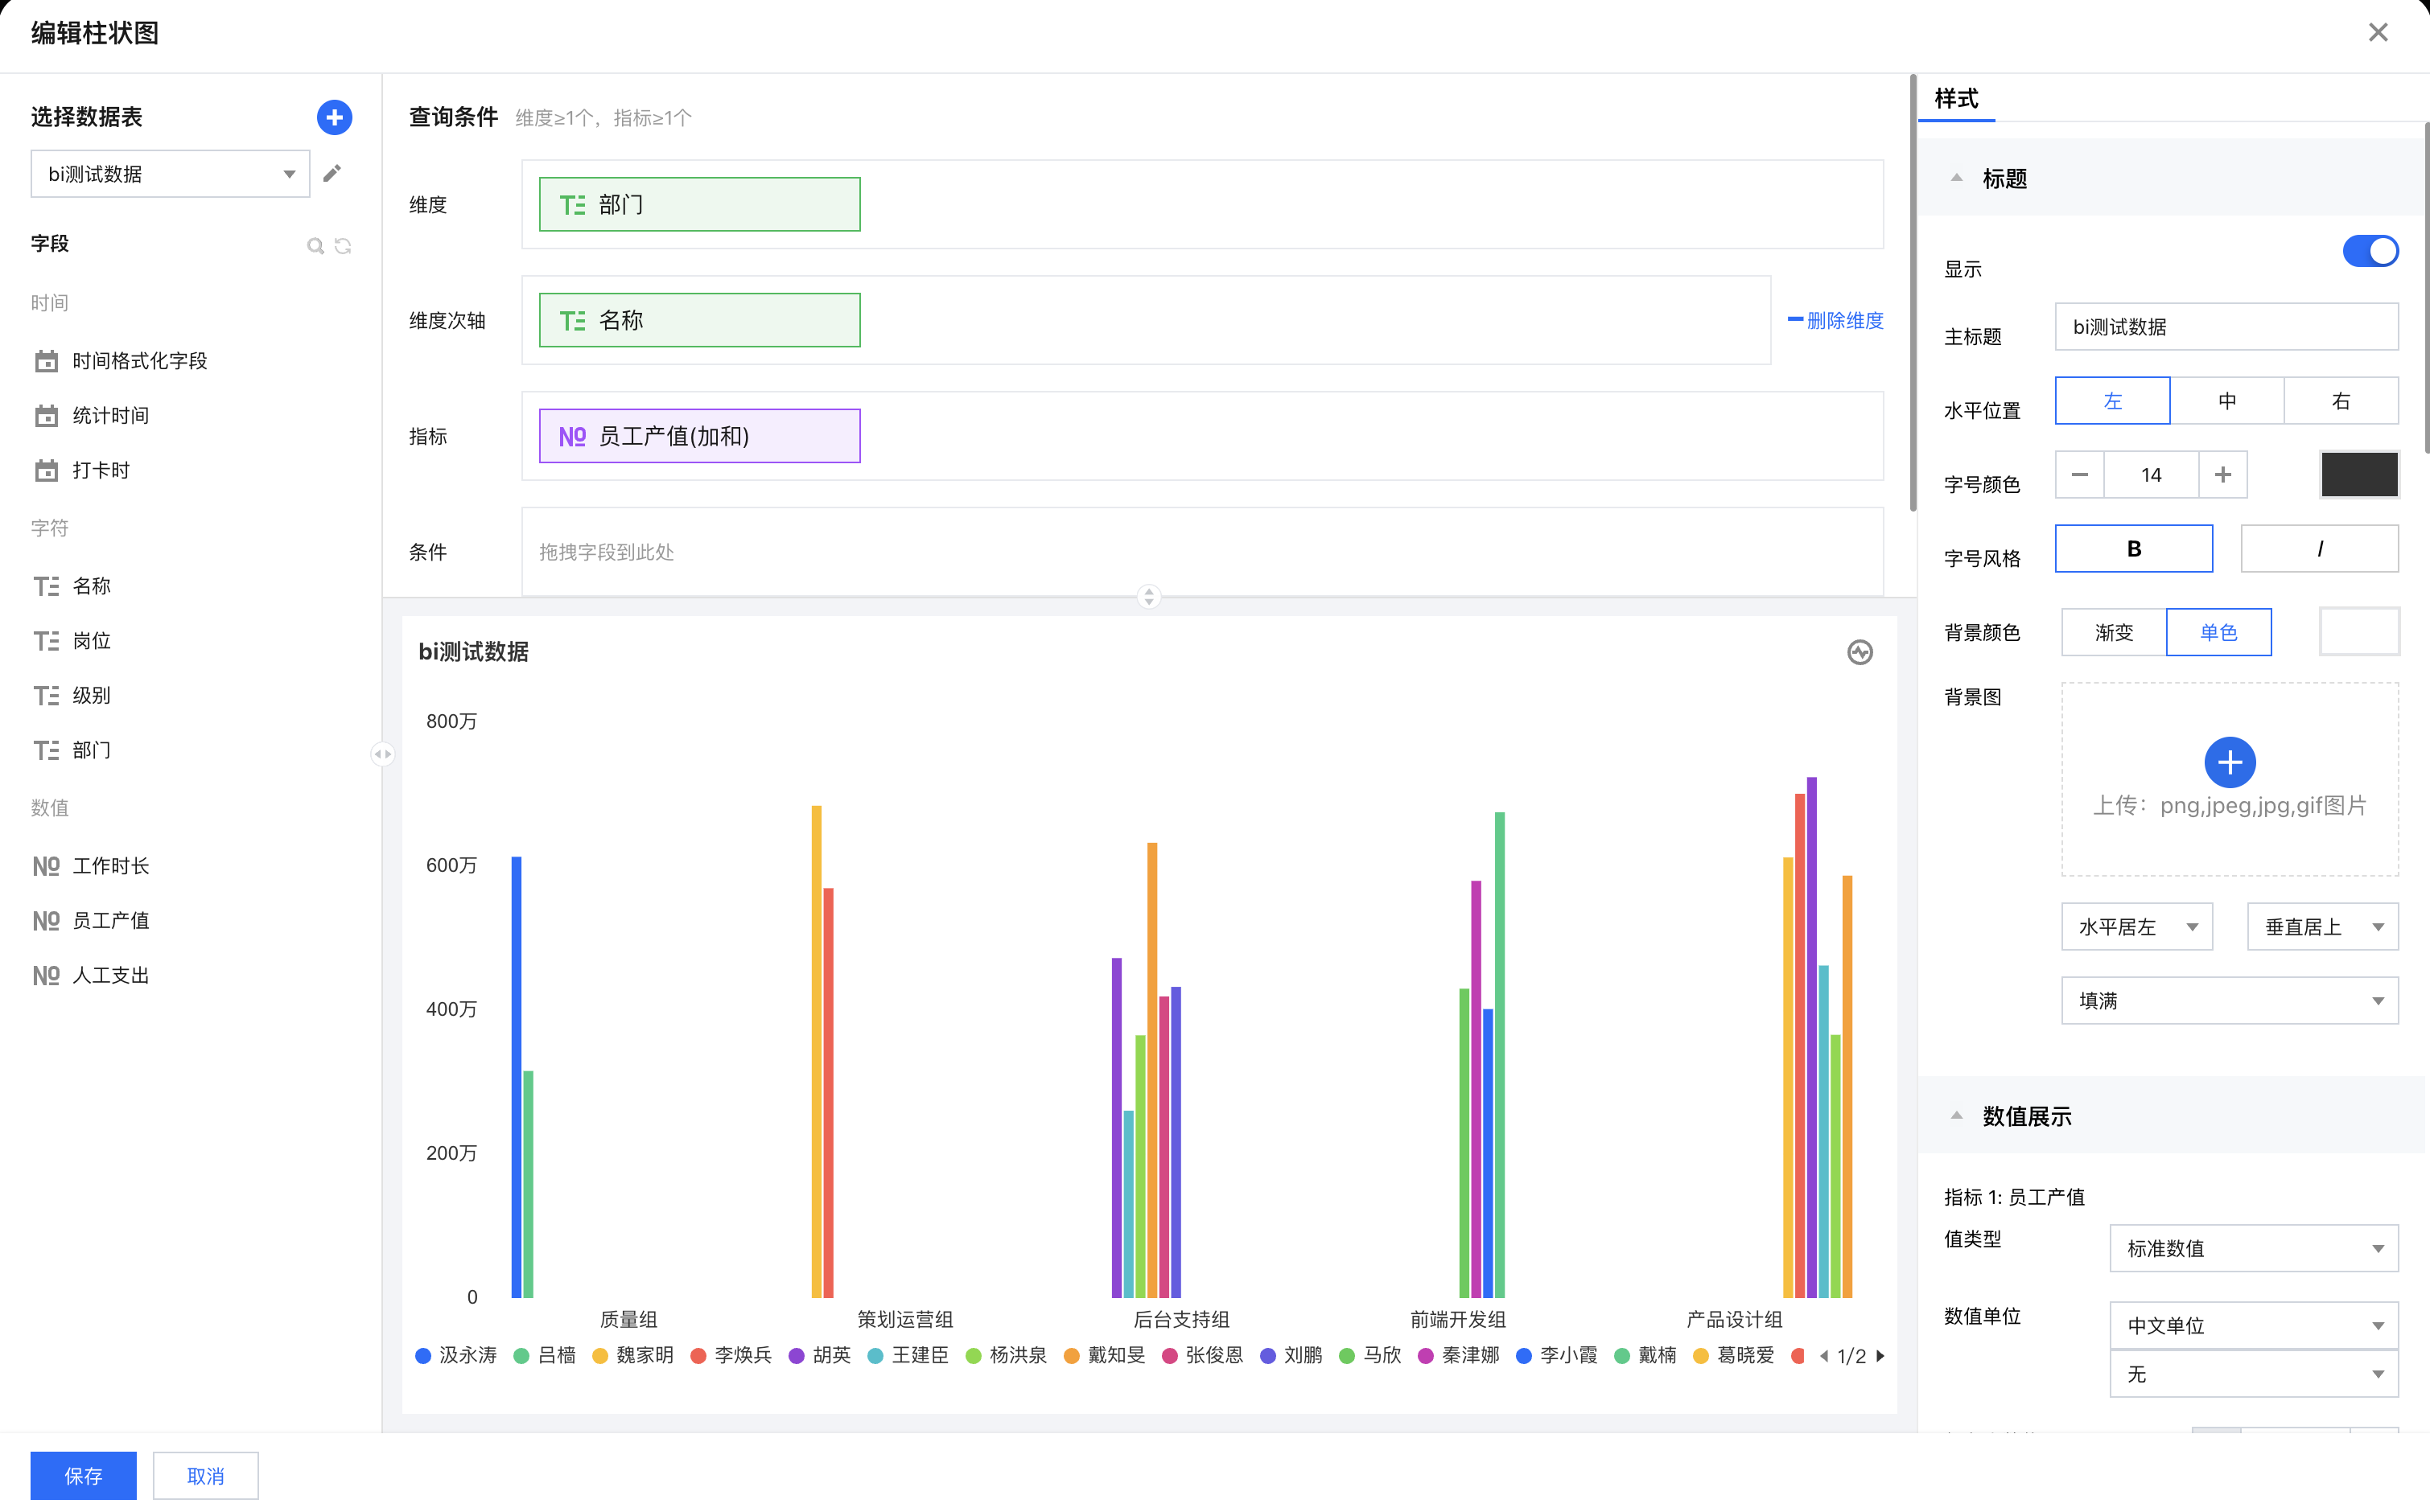The height and width of the screenshot is (1512, 2430).
Task: Open the bi测试数据 data table dropdown
Action: coord(170,174)
